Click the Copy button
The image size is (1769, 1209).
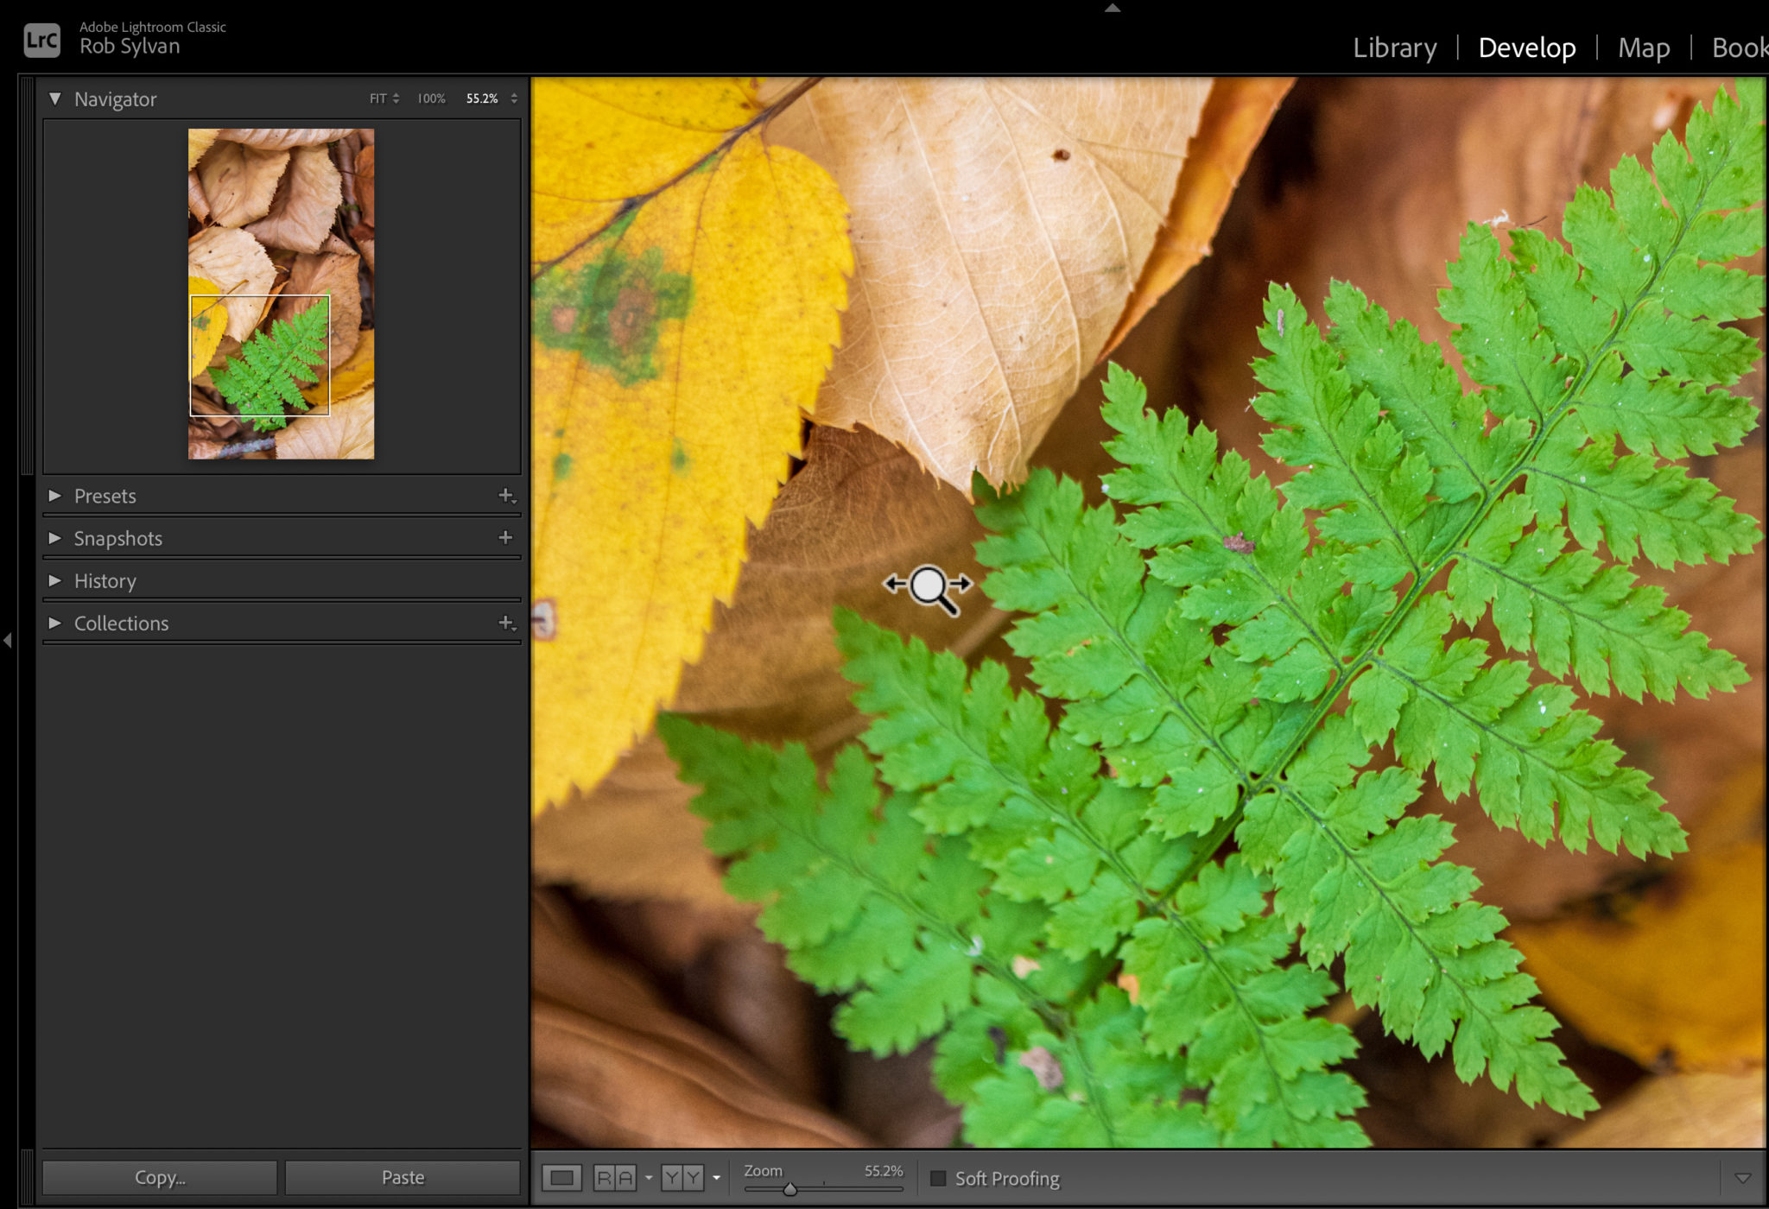(x=159, y=1176)
